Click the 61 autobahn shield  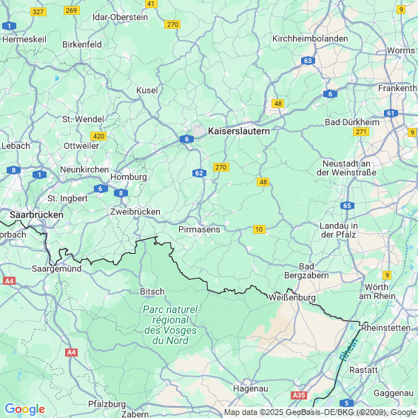pyautogui.click(x=391, y=113)
